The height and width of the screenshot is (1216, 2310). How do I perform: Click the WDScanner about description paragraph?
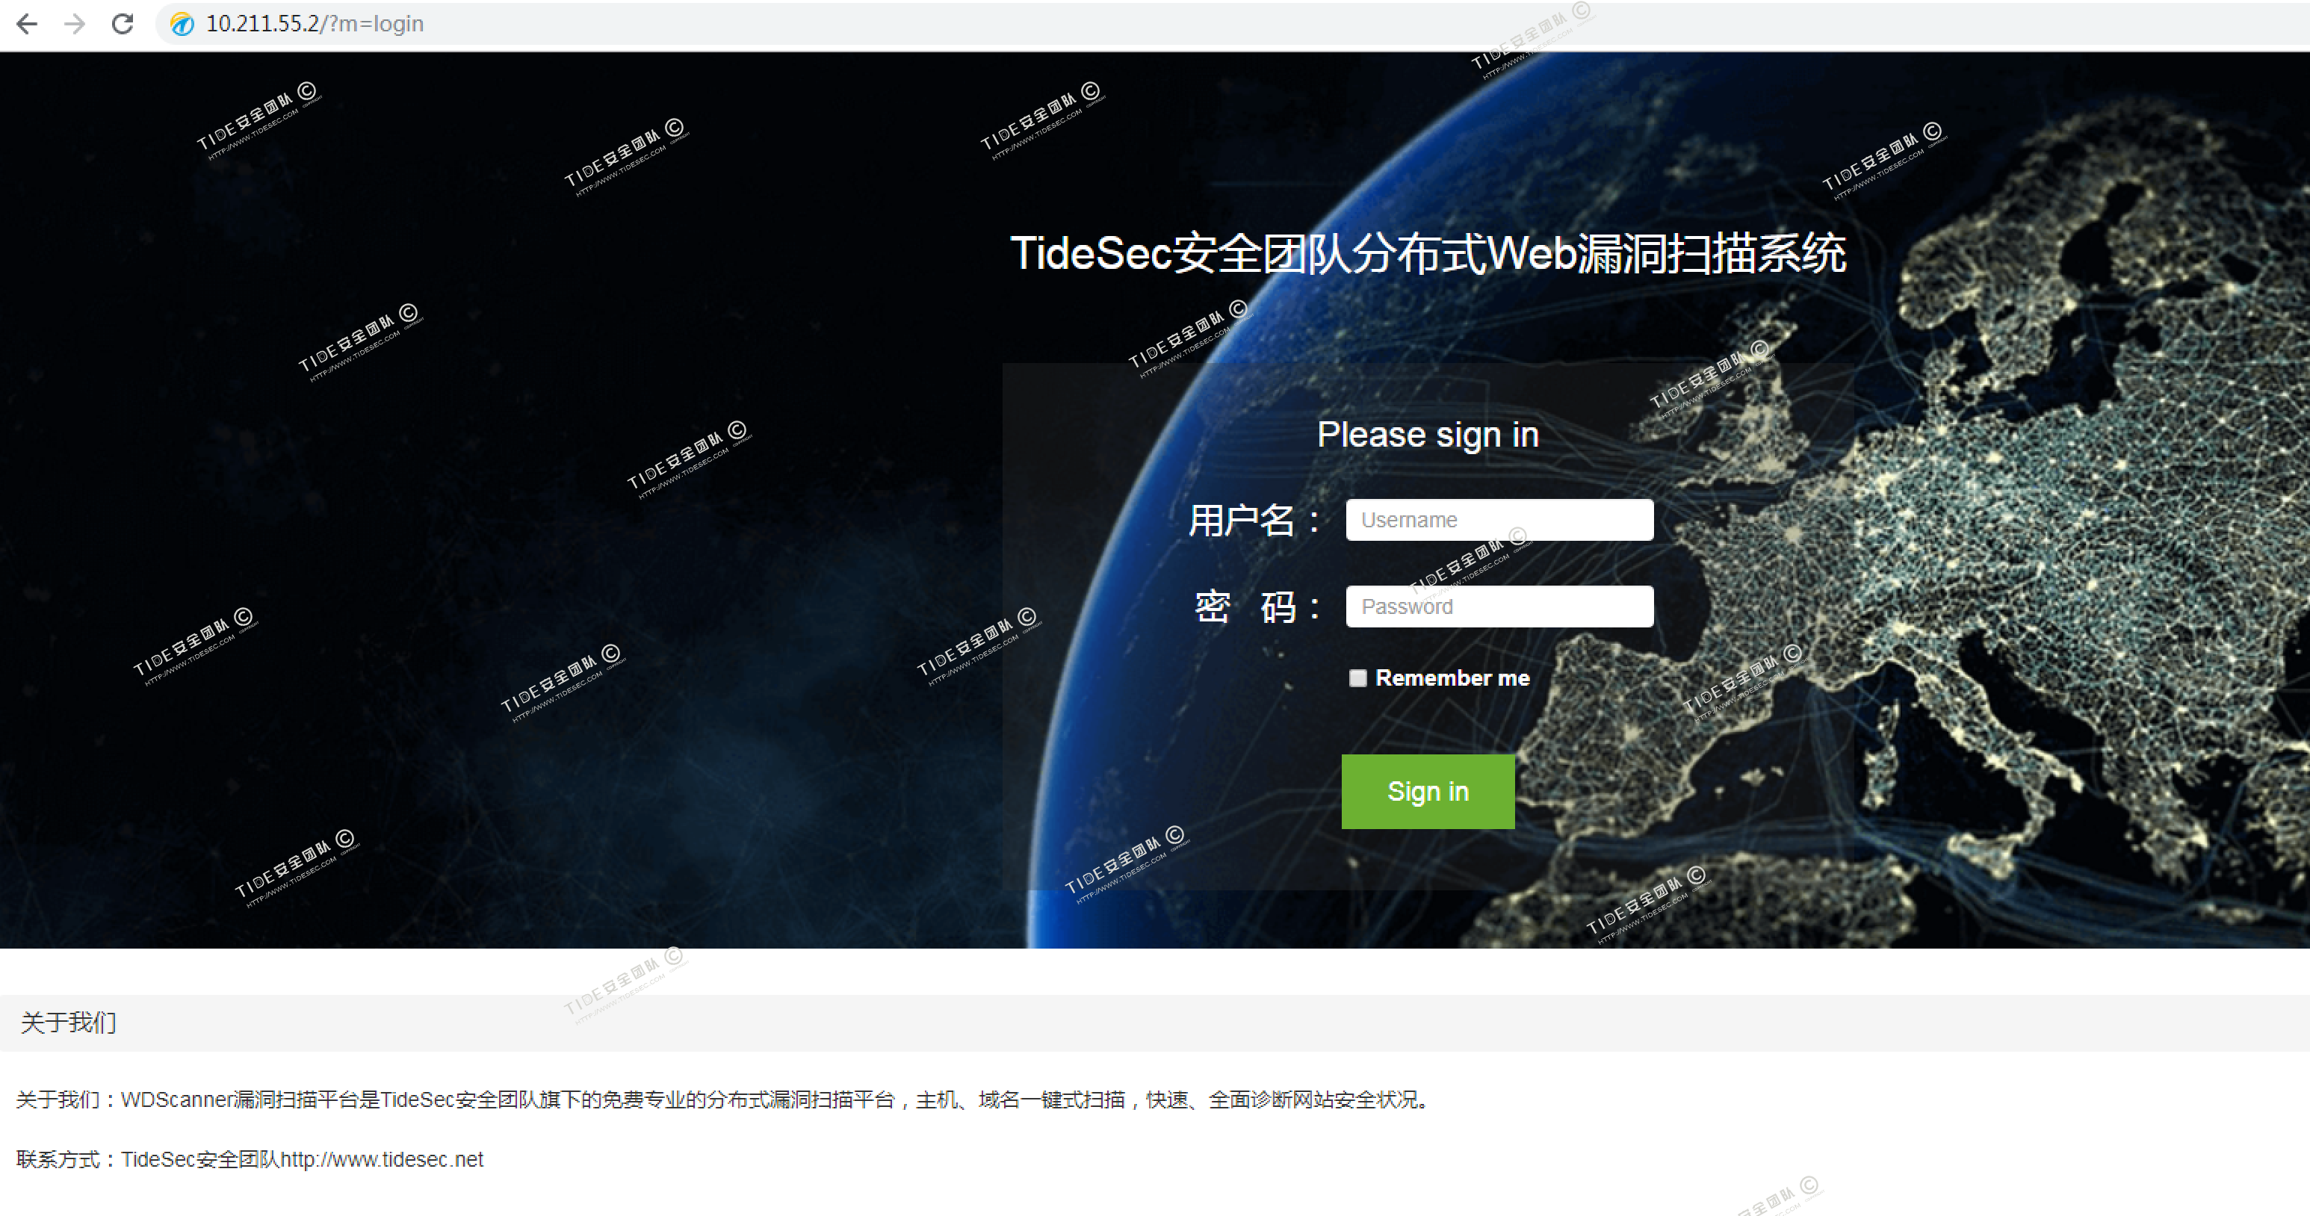tap(722, 1099)
